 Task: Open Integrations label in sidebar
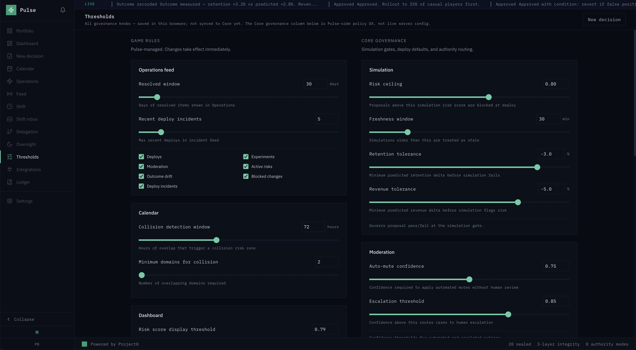28,169
